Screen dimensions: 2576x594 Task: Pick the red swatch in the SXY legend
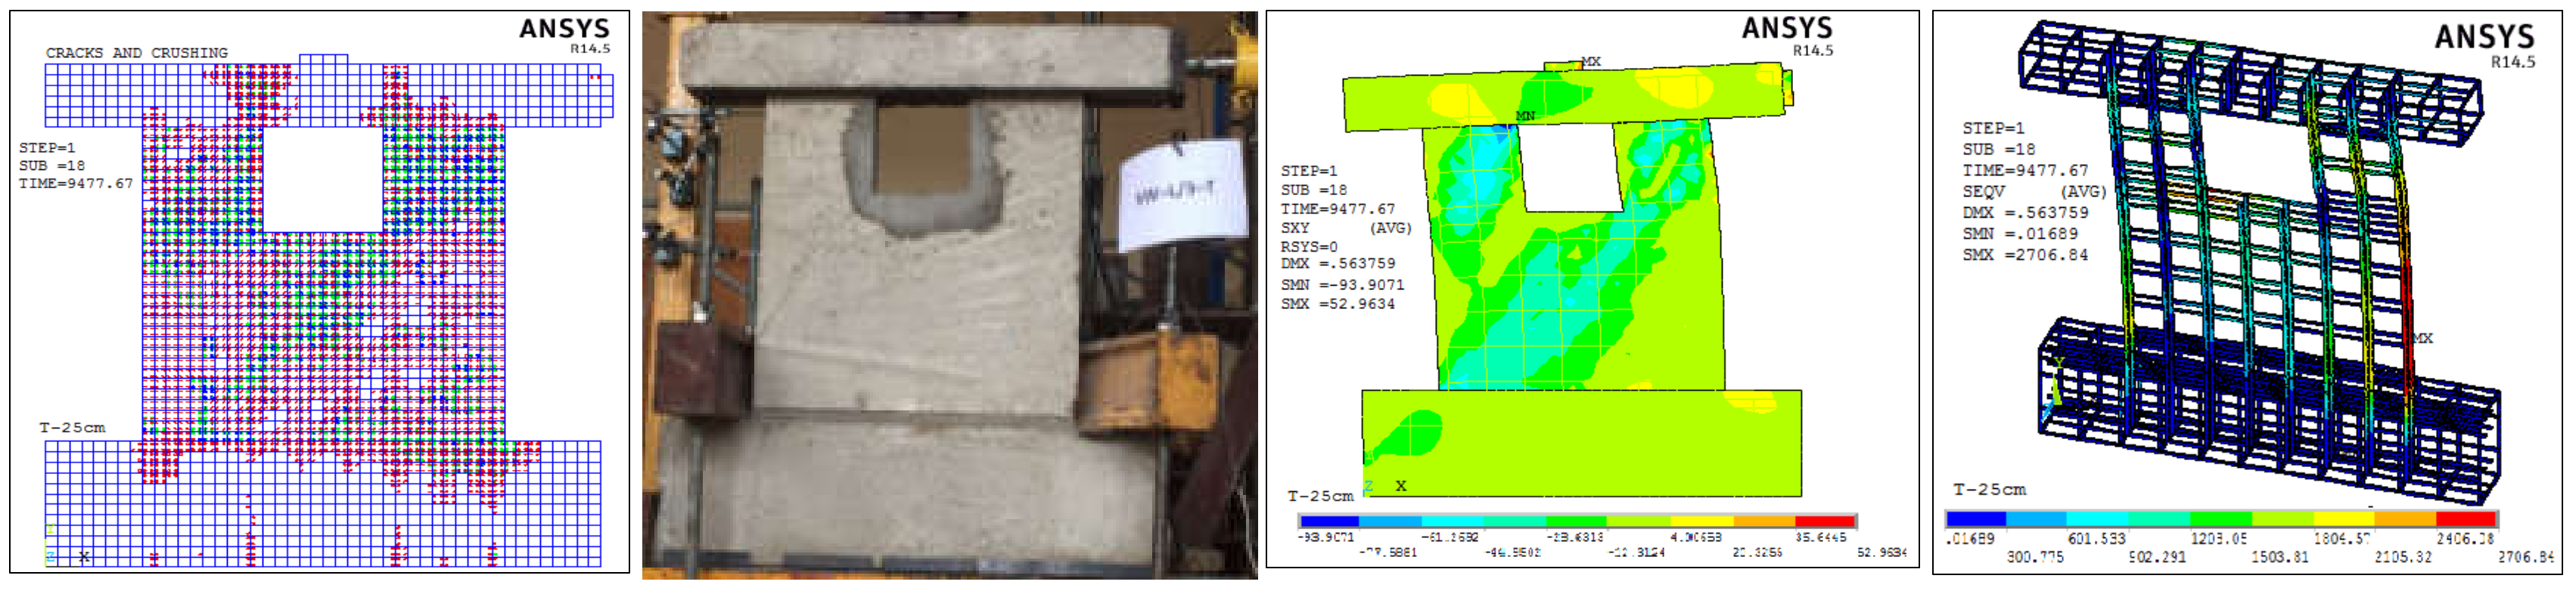pyautogui.click(x=1825, y=521)
